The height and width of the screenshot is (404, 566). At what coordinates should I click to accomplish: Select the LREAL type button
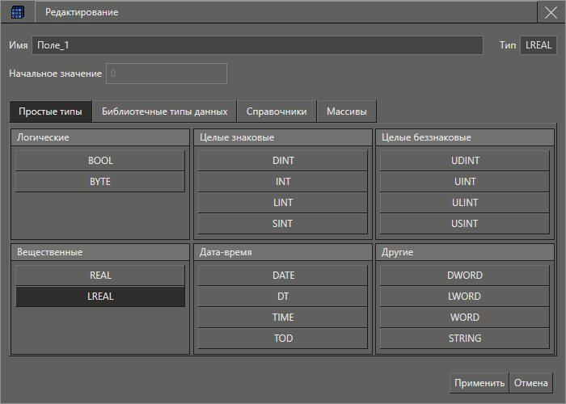[100, 297]
